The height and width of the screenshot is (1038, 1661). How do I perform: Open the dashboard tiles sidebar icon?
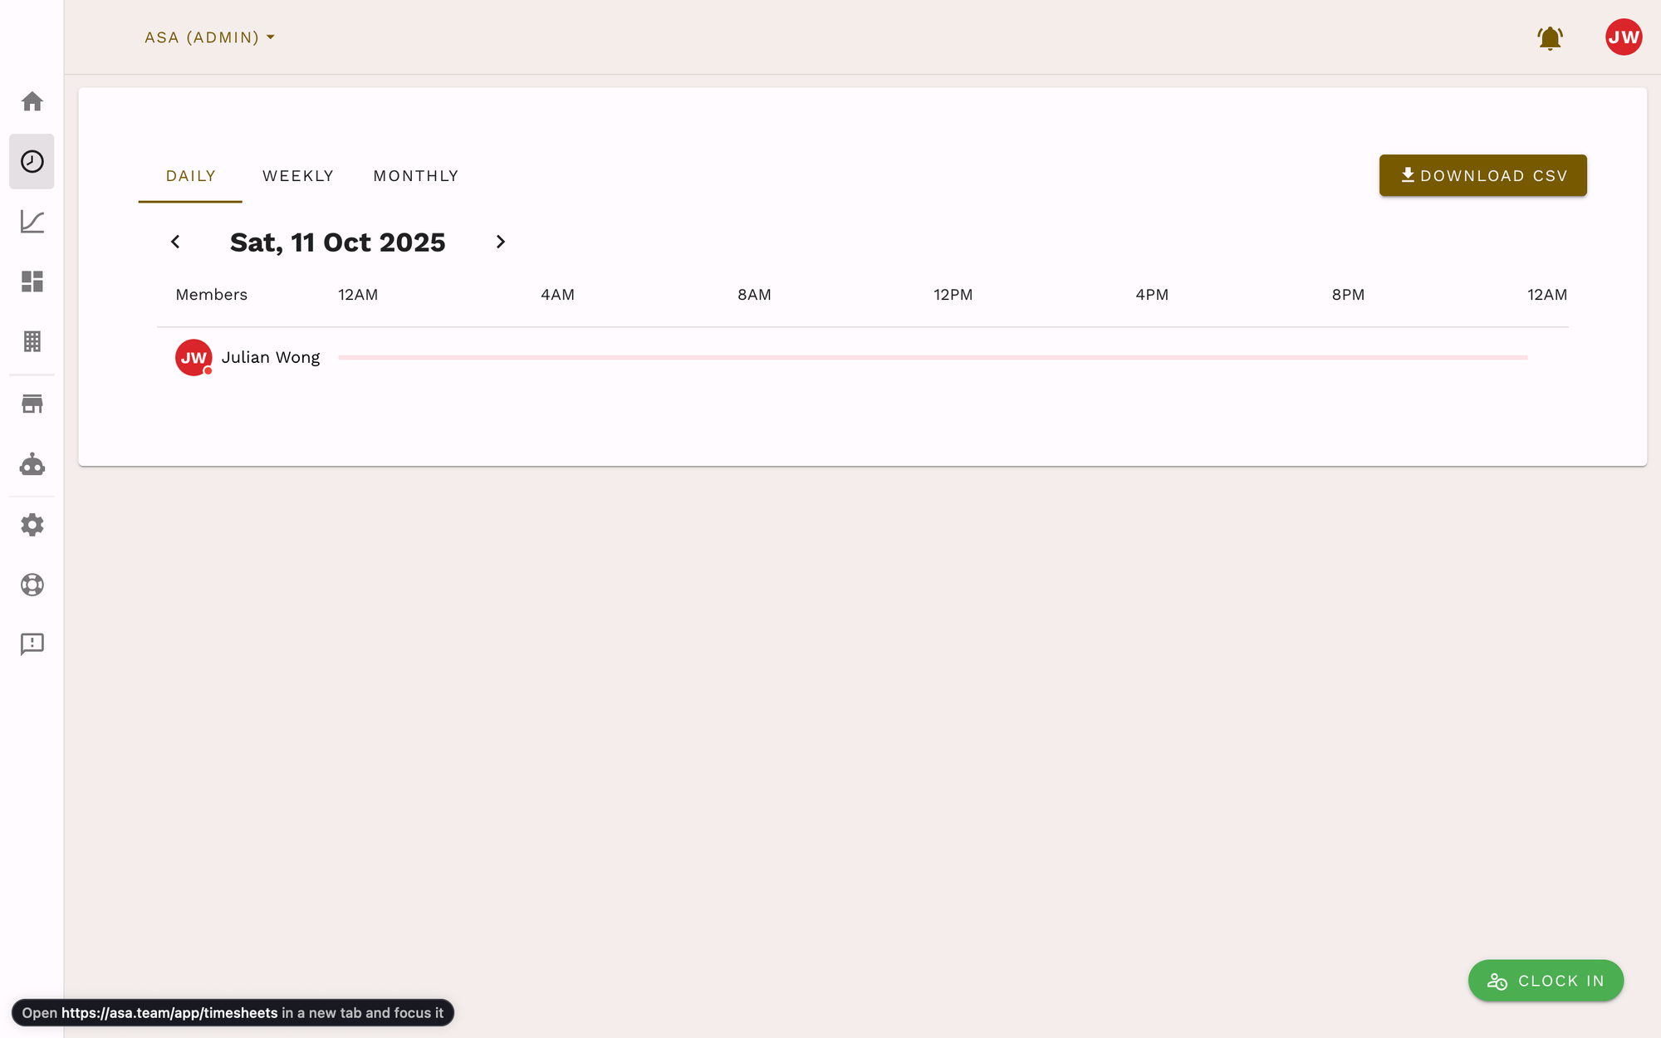click(32, 282)
